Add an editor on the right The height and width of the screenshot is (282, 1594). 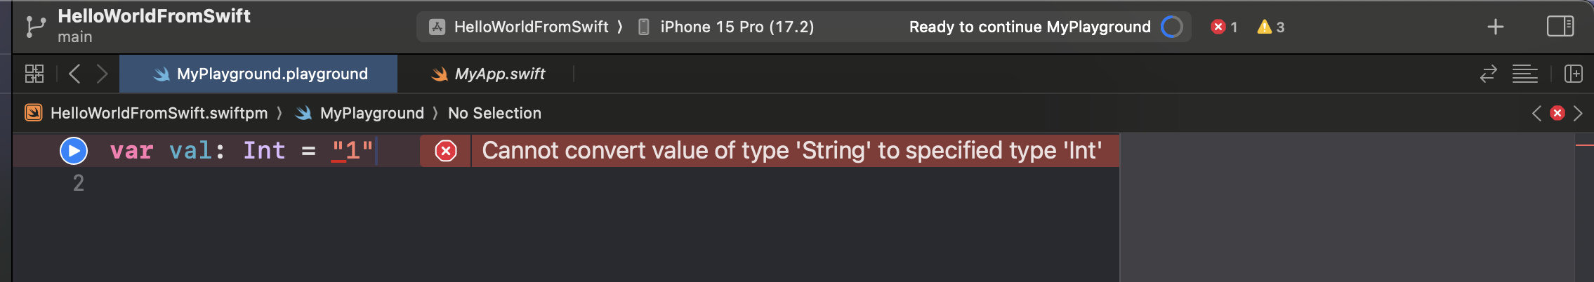[1574, 74]
